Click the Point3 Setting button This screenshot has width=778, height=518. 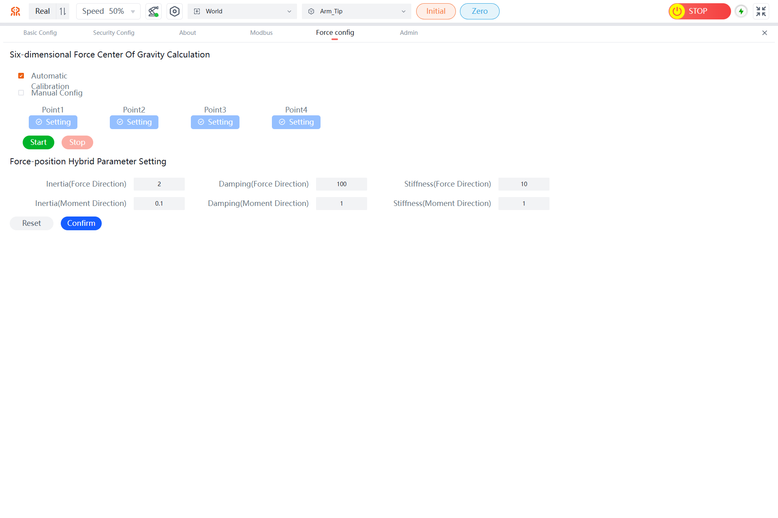pos(215,122)
